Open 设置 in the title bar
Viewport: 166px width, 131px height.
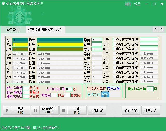(x=138, y=4)
